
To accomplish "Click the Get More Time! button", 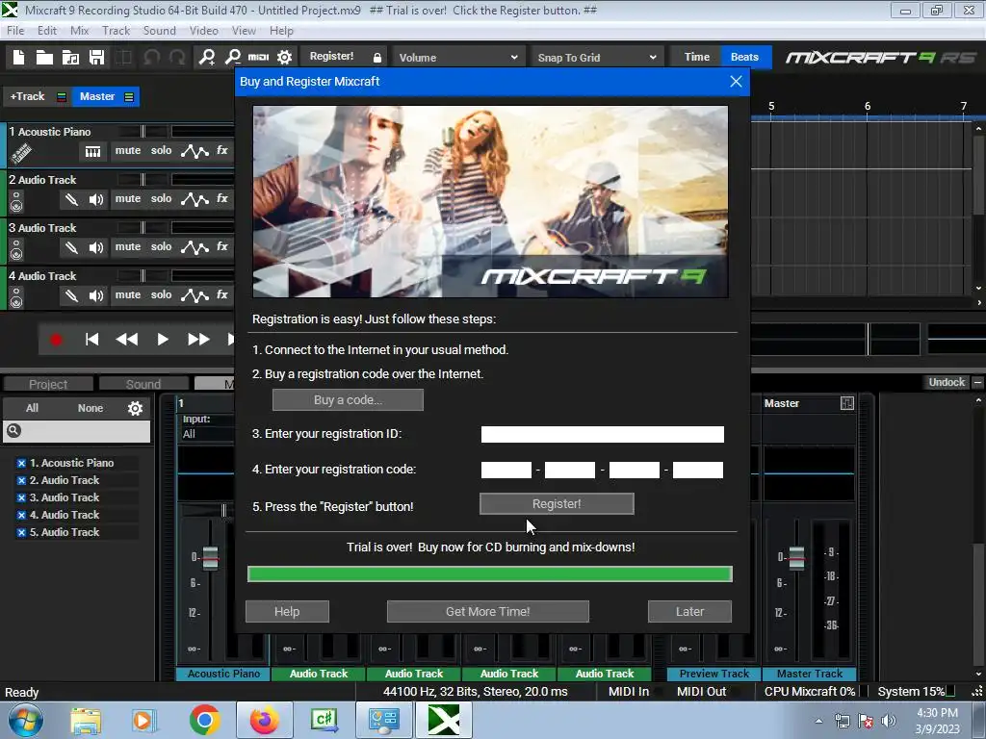I will [x=488, y=611].
